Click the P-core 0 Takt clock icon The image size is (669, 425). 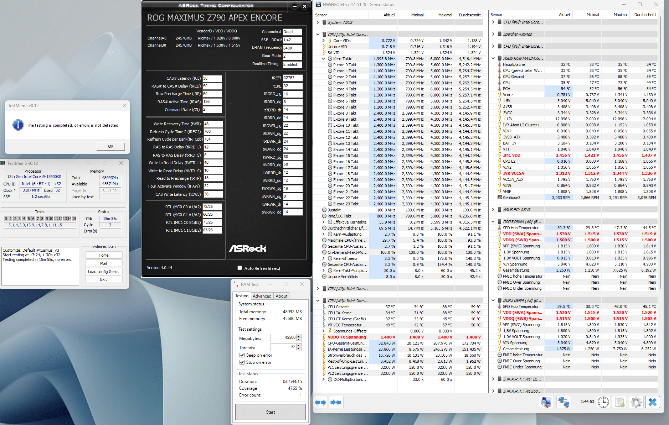point(330,65)
